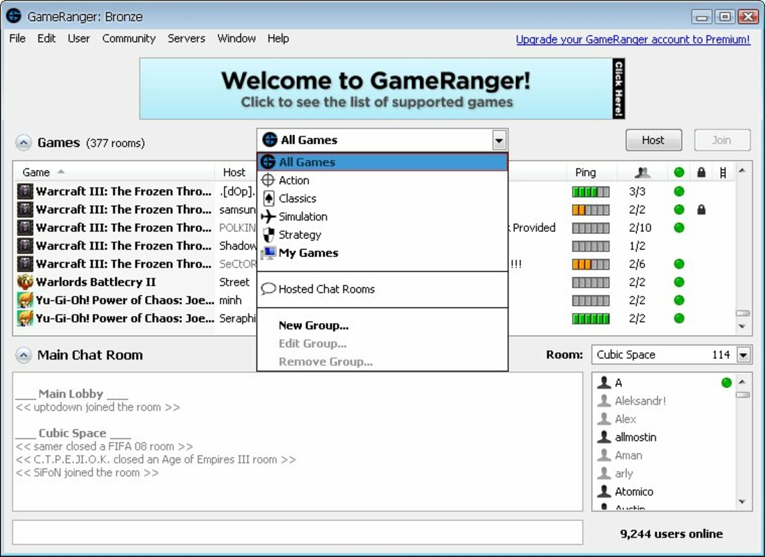Choose the Classics category

click(x=382, y=198)
